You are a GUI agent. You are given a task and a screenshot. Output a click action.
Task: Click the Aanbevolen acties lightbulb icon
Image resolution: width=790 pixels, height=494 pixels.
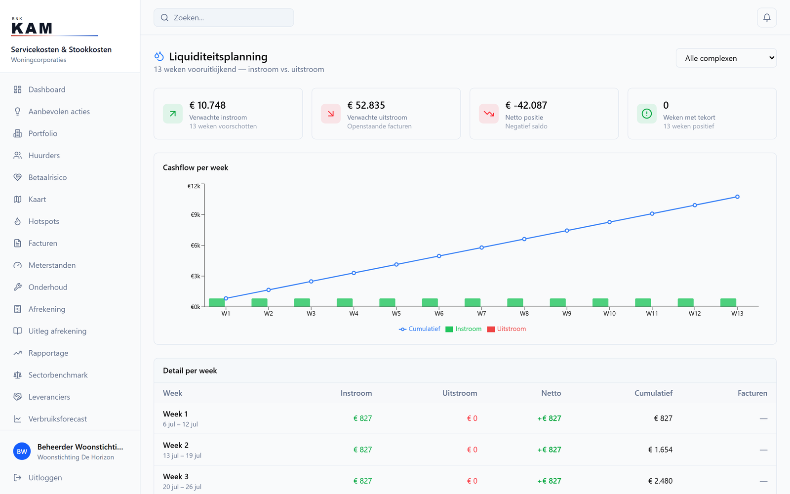point(18,112)
